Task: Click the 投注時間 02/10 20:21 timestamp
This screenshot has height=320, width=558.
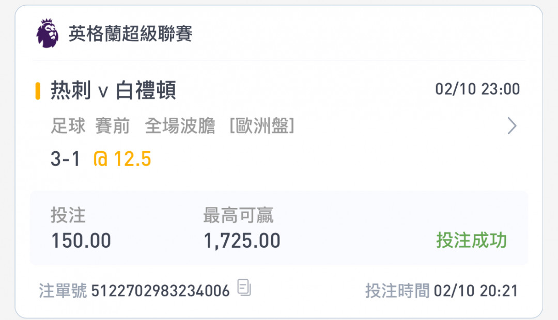Action: pyautogui.click(x=441, y=291)
